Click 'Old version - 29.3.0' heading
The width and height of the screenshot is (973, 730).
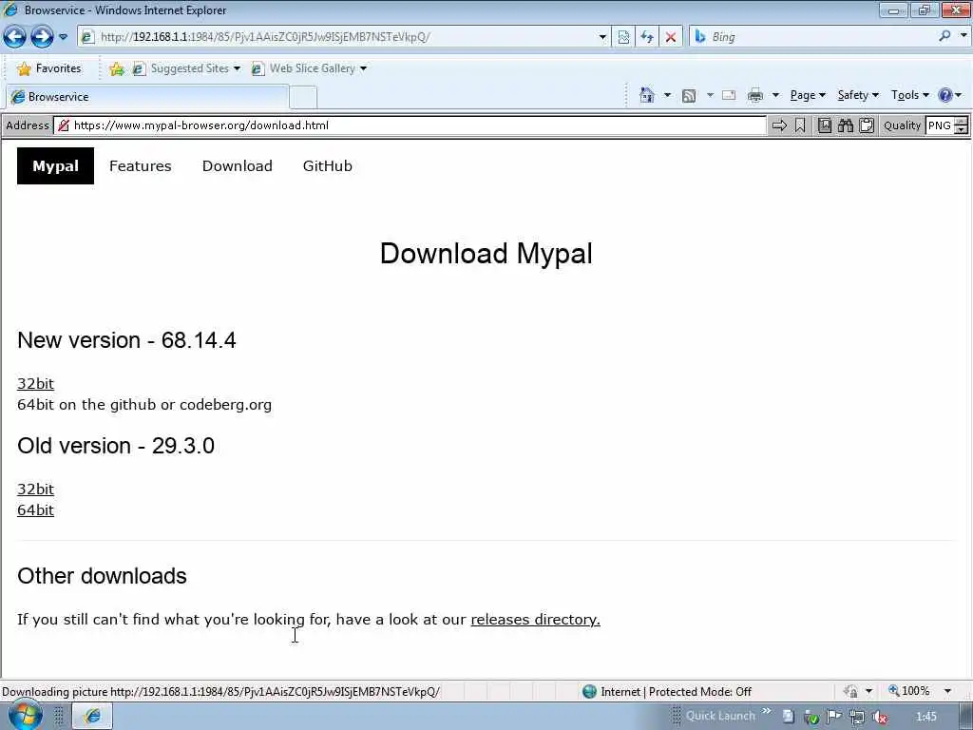(116, 446)
